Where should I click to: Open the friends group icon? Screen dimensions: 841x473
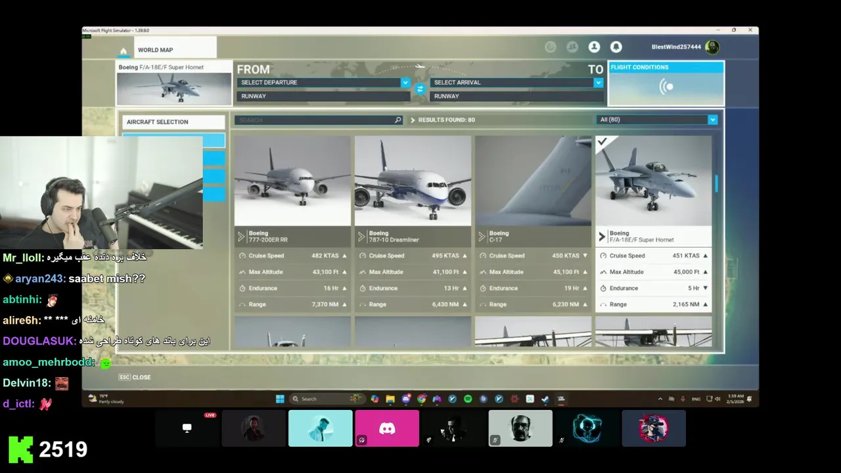tap(572, 47)
